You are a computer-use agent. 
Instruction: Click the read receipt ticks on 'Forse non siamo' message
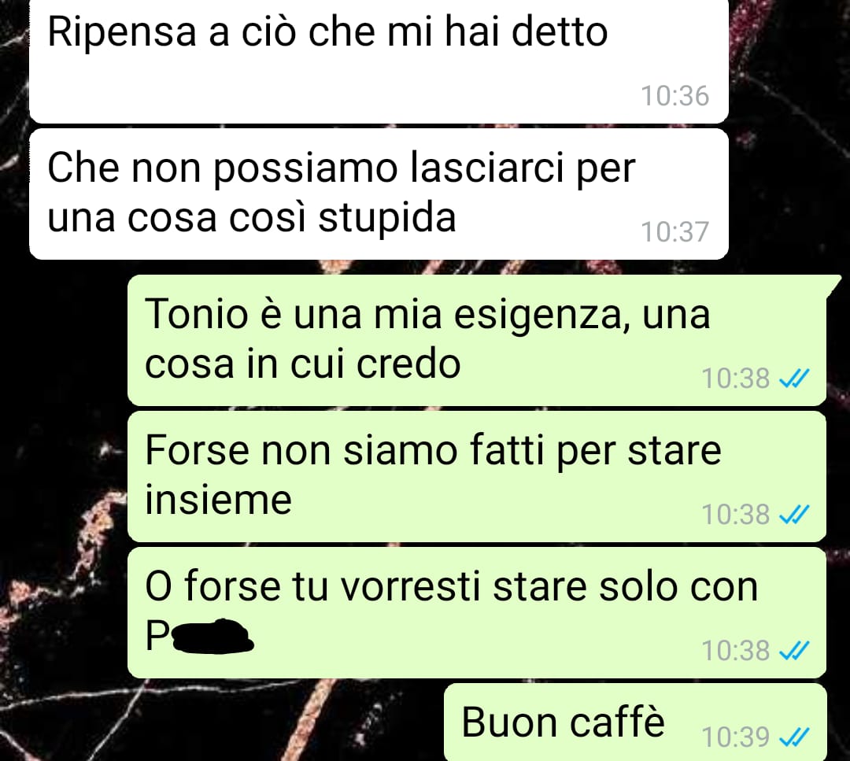pyautogui.click(x=794, y=515)
